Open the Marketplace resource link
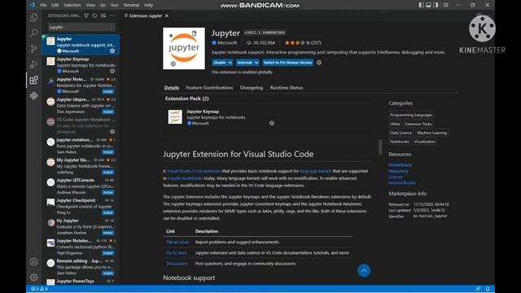521x293 pixels. 400,164
